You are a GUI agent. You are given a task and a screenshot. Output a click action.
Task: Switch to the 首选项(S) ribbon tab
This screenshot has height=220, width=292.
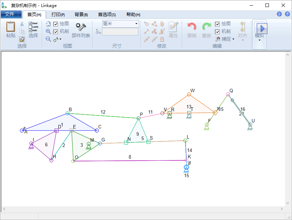coord(107,14)
